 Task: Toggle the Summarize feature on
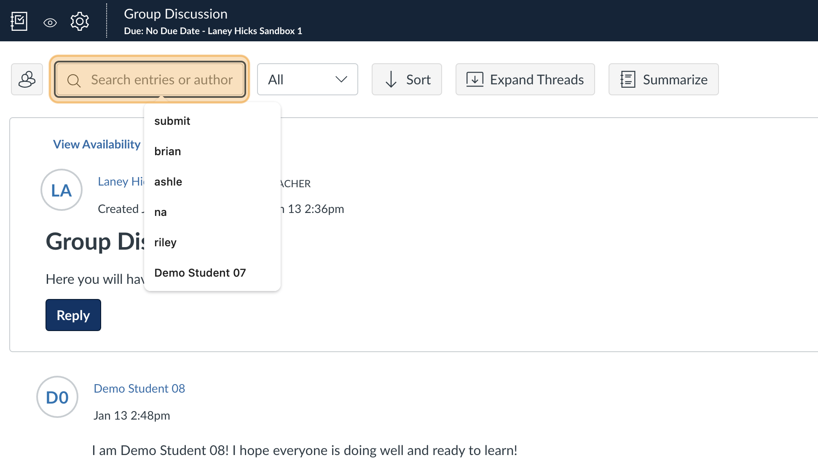[663, 79]
